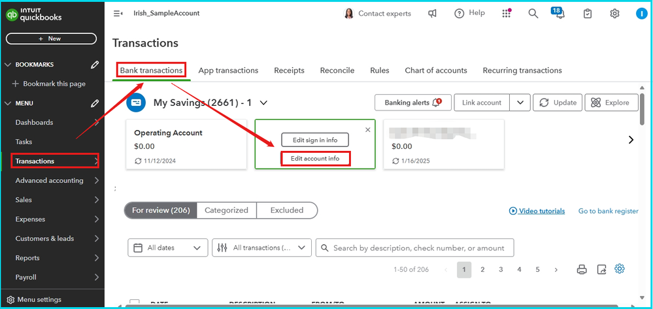Image resolution: width=653 pixels, height=309 pixels.
Task: Click the Explore button
Action: tap(611, 103)
